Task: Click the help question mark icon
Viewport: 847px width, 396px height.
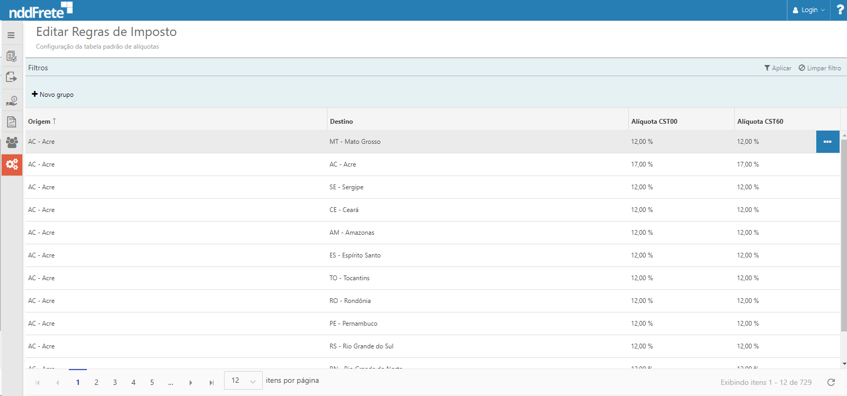Action: [840, 10]
